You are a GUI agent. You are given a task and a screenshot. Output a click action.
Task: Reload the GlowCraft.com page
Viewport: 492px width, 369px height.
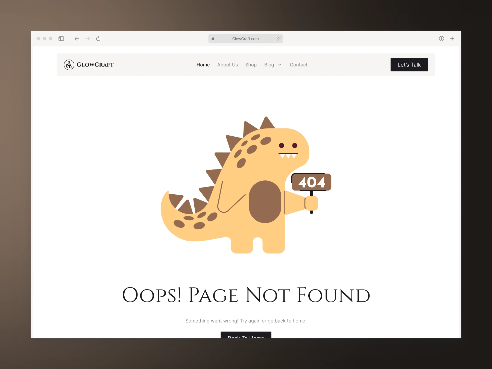point(98,39)
